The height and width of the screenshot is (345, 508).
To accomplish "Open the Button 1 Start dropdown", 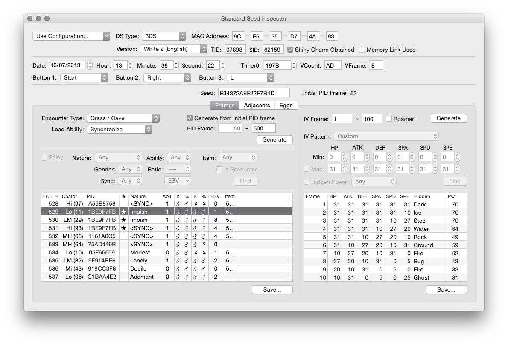I will tap(84, 77).
